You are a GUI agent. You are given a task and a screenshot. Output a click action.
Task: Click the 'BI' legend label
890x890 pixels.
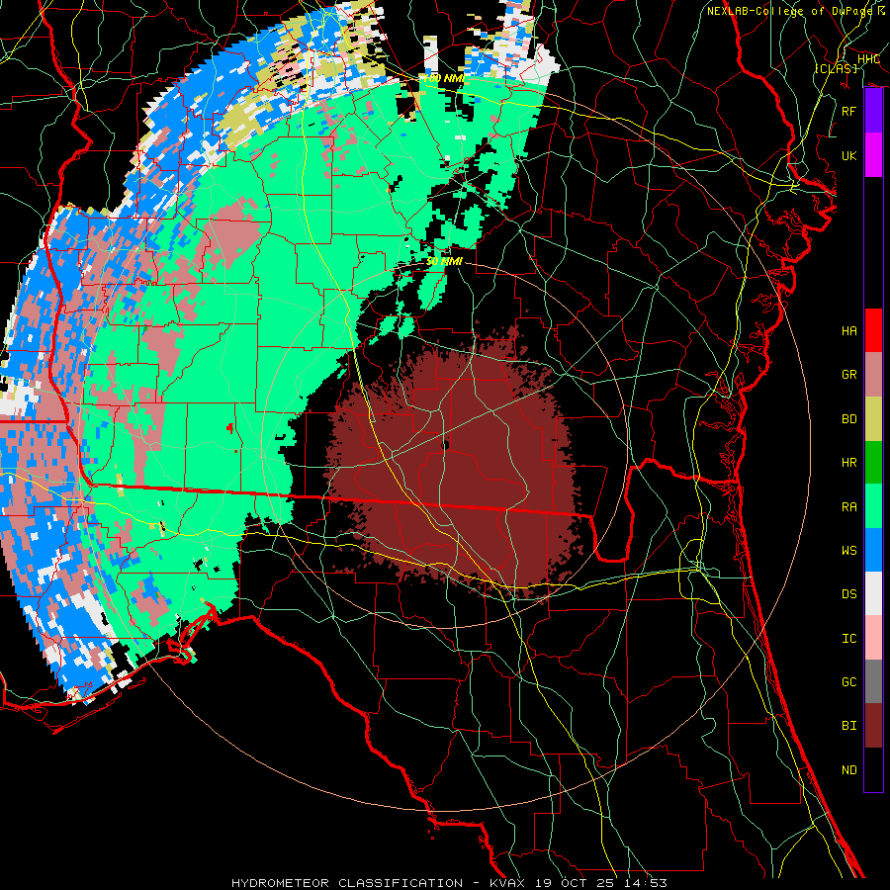coord(849,726)
